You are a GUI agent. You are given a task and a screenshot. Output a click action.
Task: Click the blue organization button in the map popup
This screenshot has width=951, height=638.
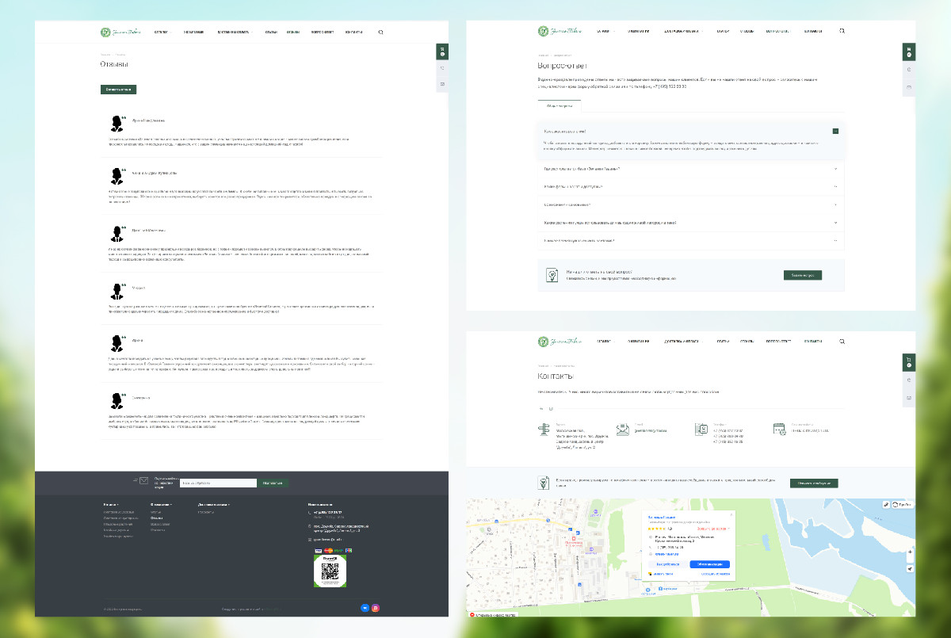(709, 564)
